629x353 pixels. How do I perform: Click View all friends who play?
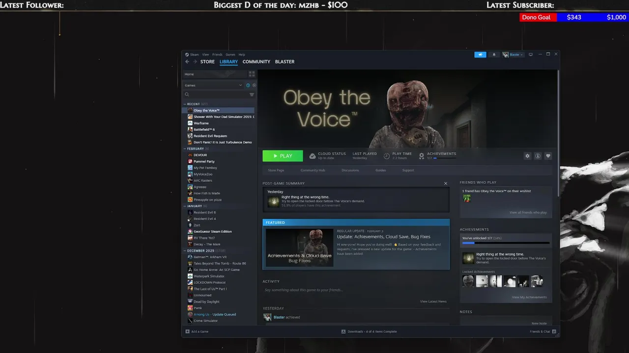coord(528,212)
